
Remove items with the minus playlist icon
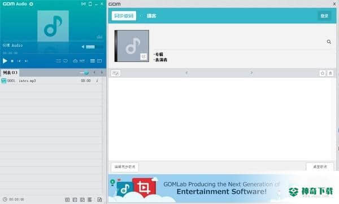click(75, 199)
